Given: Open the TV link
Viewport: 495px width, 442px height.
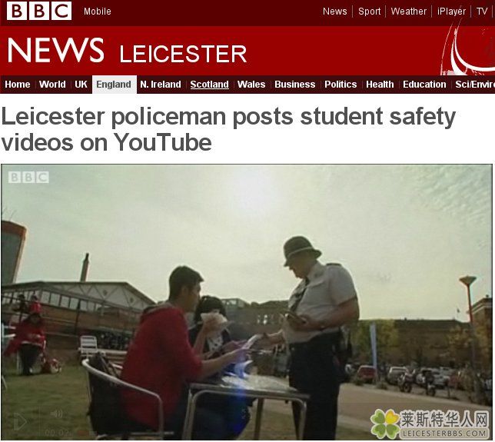Looking at the screenshot, I should coord(482,12).
